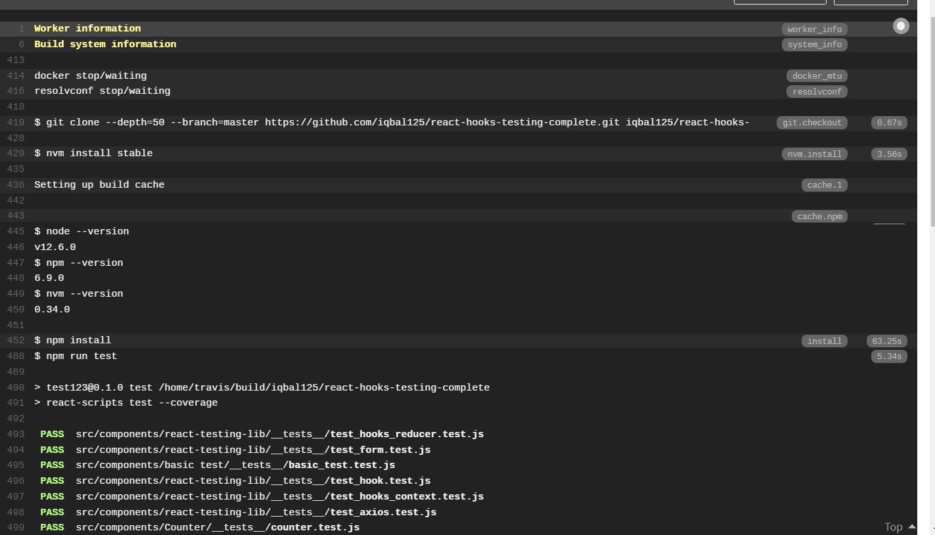Click the git.checkout tag

tap(811, 123)
